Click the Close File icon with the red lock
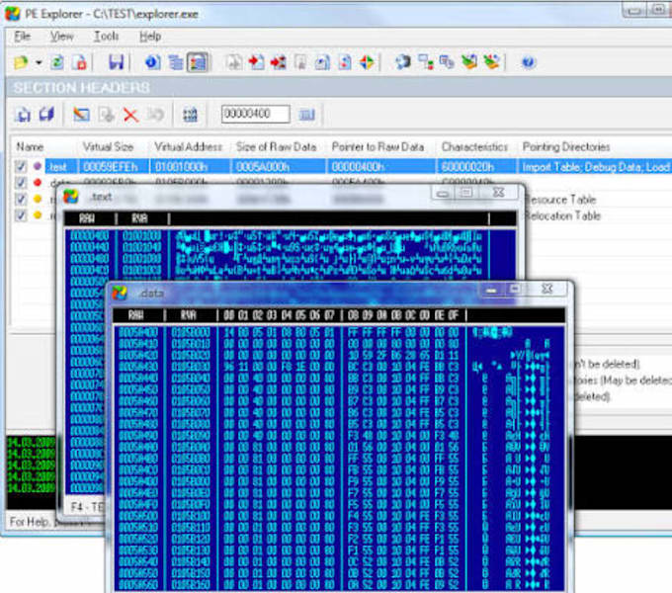672x593 pixels. tap(79, 62)
